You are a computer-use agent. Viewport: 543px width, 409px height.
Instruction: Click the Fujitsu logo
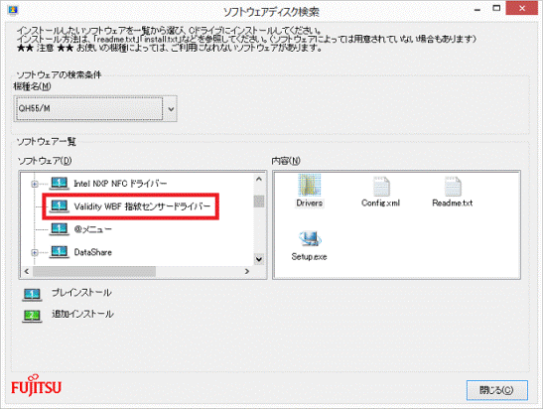pyautogui.click(x=36, y=386)
